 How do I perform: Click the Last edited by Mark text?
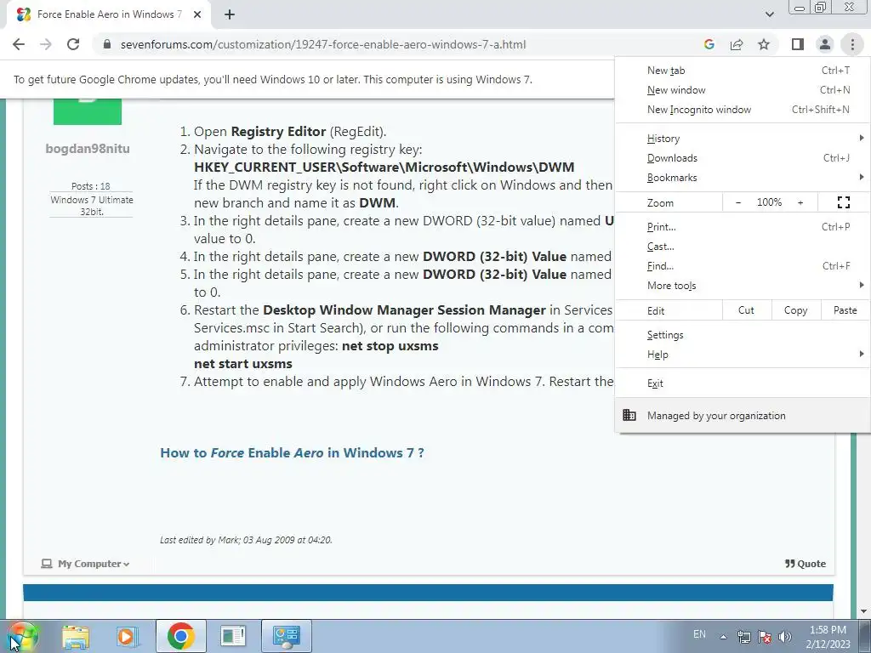tap(246, 540)
